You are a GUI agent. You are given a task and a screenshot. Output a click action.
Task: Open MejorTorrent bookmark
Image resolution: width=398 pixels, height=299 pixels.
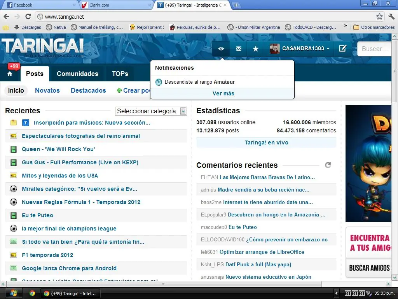147,27
